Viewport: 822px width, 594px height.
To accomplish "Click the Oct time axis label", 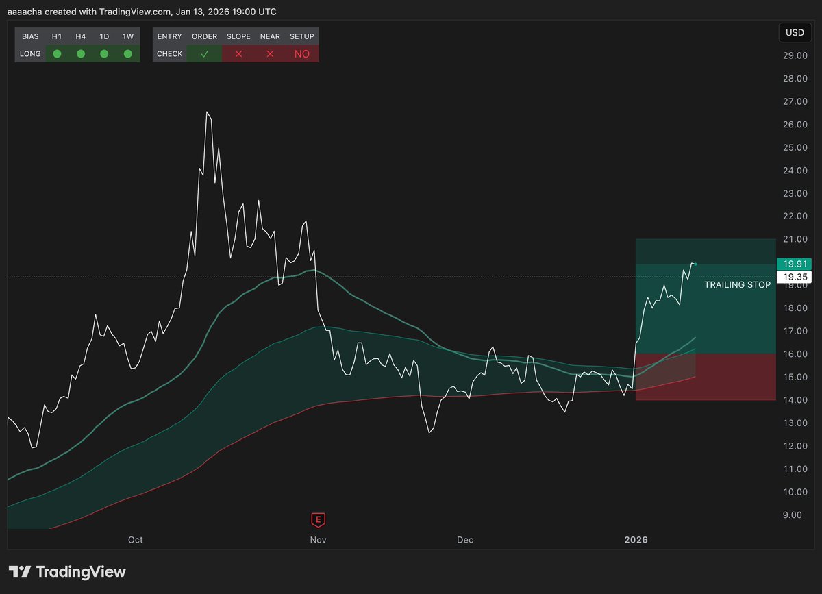I will coord(136,540).
